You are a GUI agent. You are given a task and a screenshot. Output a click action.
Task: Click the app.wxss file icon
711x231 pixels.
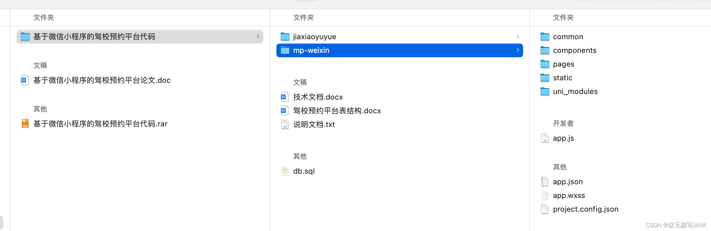(545, 195)
